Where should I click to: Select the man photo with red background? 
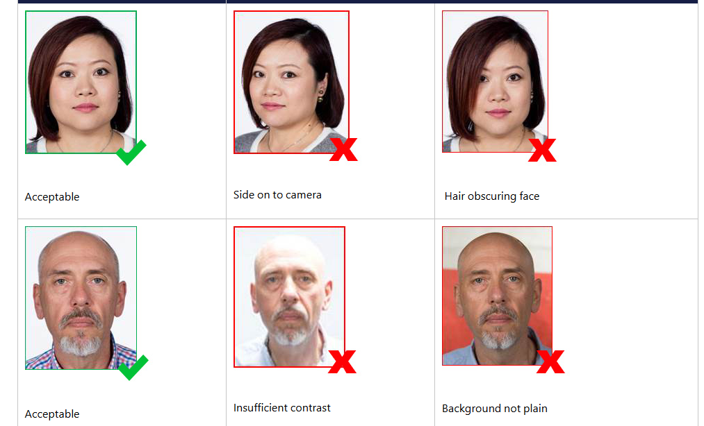point(497,296)
